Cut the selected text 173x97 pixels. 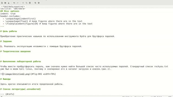[x=23, y=3]
